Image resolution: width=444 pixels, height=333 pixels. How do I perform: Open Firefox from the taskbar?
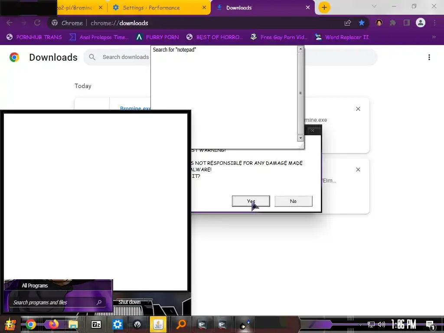click(x=52, y=324)
